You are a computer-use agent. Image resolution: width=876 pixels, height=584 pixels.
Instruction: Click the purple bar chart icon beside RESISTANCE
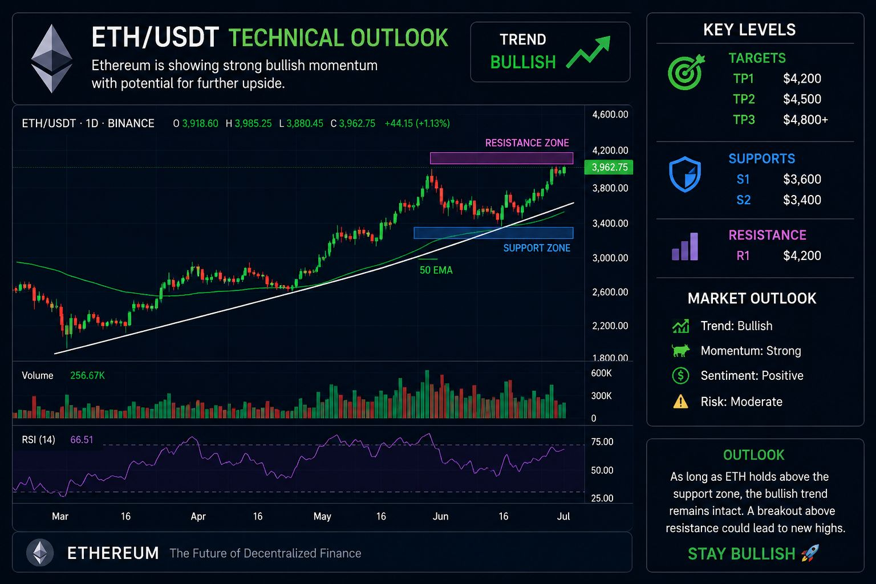pos(685,246)
